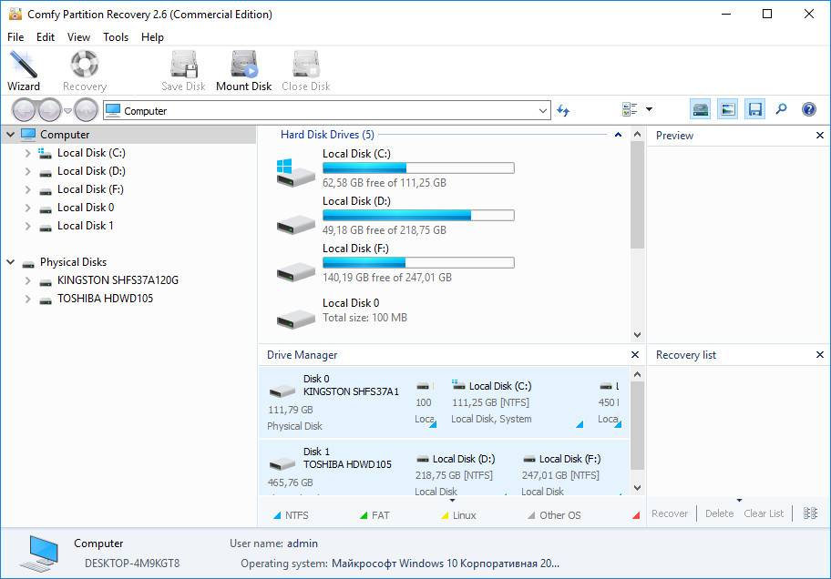This screenshot has height=579, width=831.
Task: Toggle the Preview panel picture icon
Action: point(728,109)
